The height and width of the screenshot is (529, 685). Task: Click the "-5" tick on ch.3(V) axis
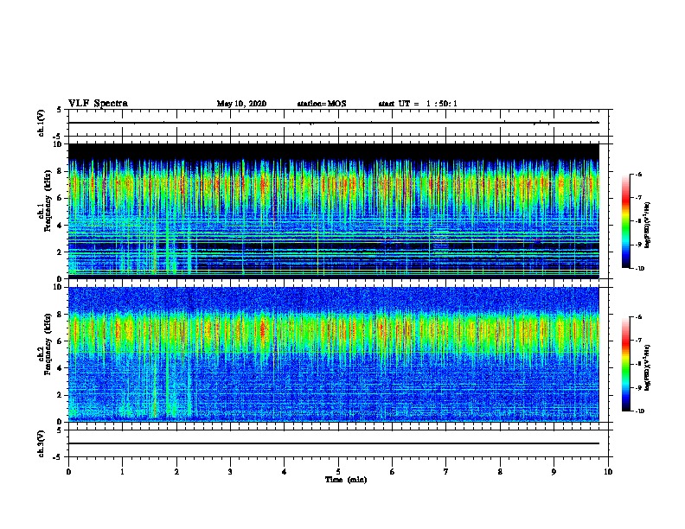58,457
